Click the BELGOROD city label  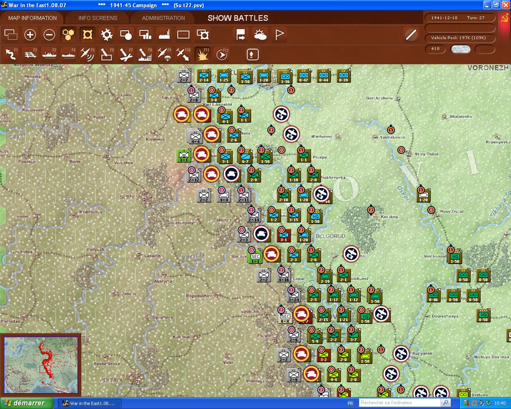tap(331, 236)
